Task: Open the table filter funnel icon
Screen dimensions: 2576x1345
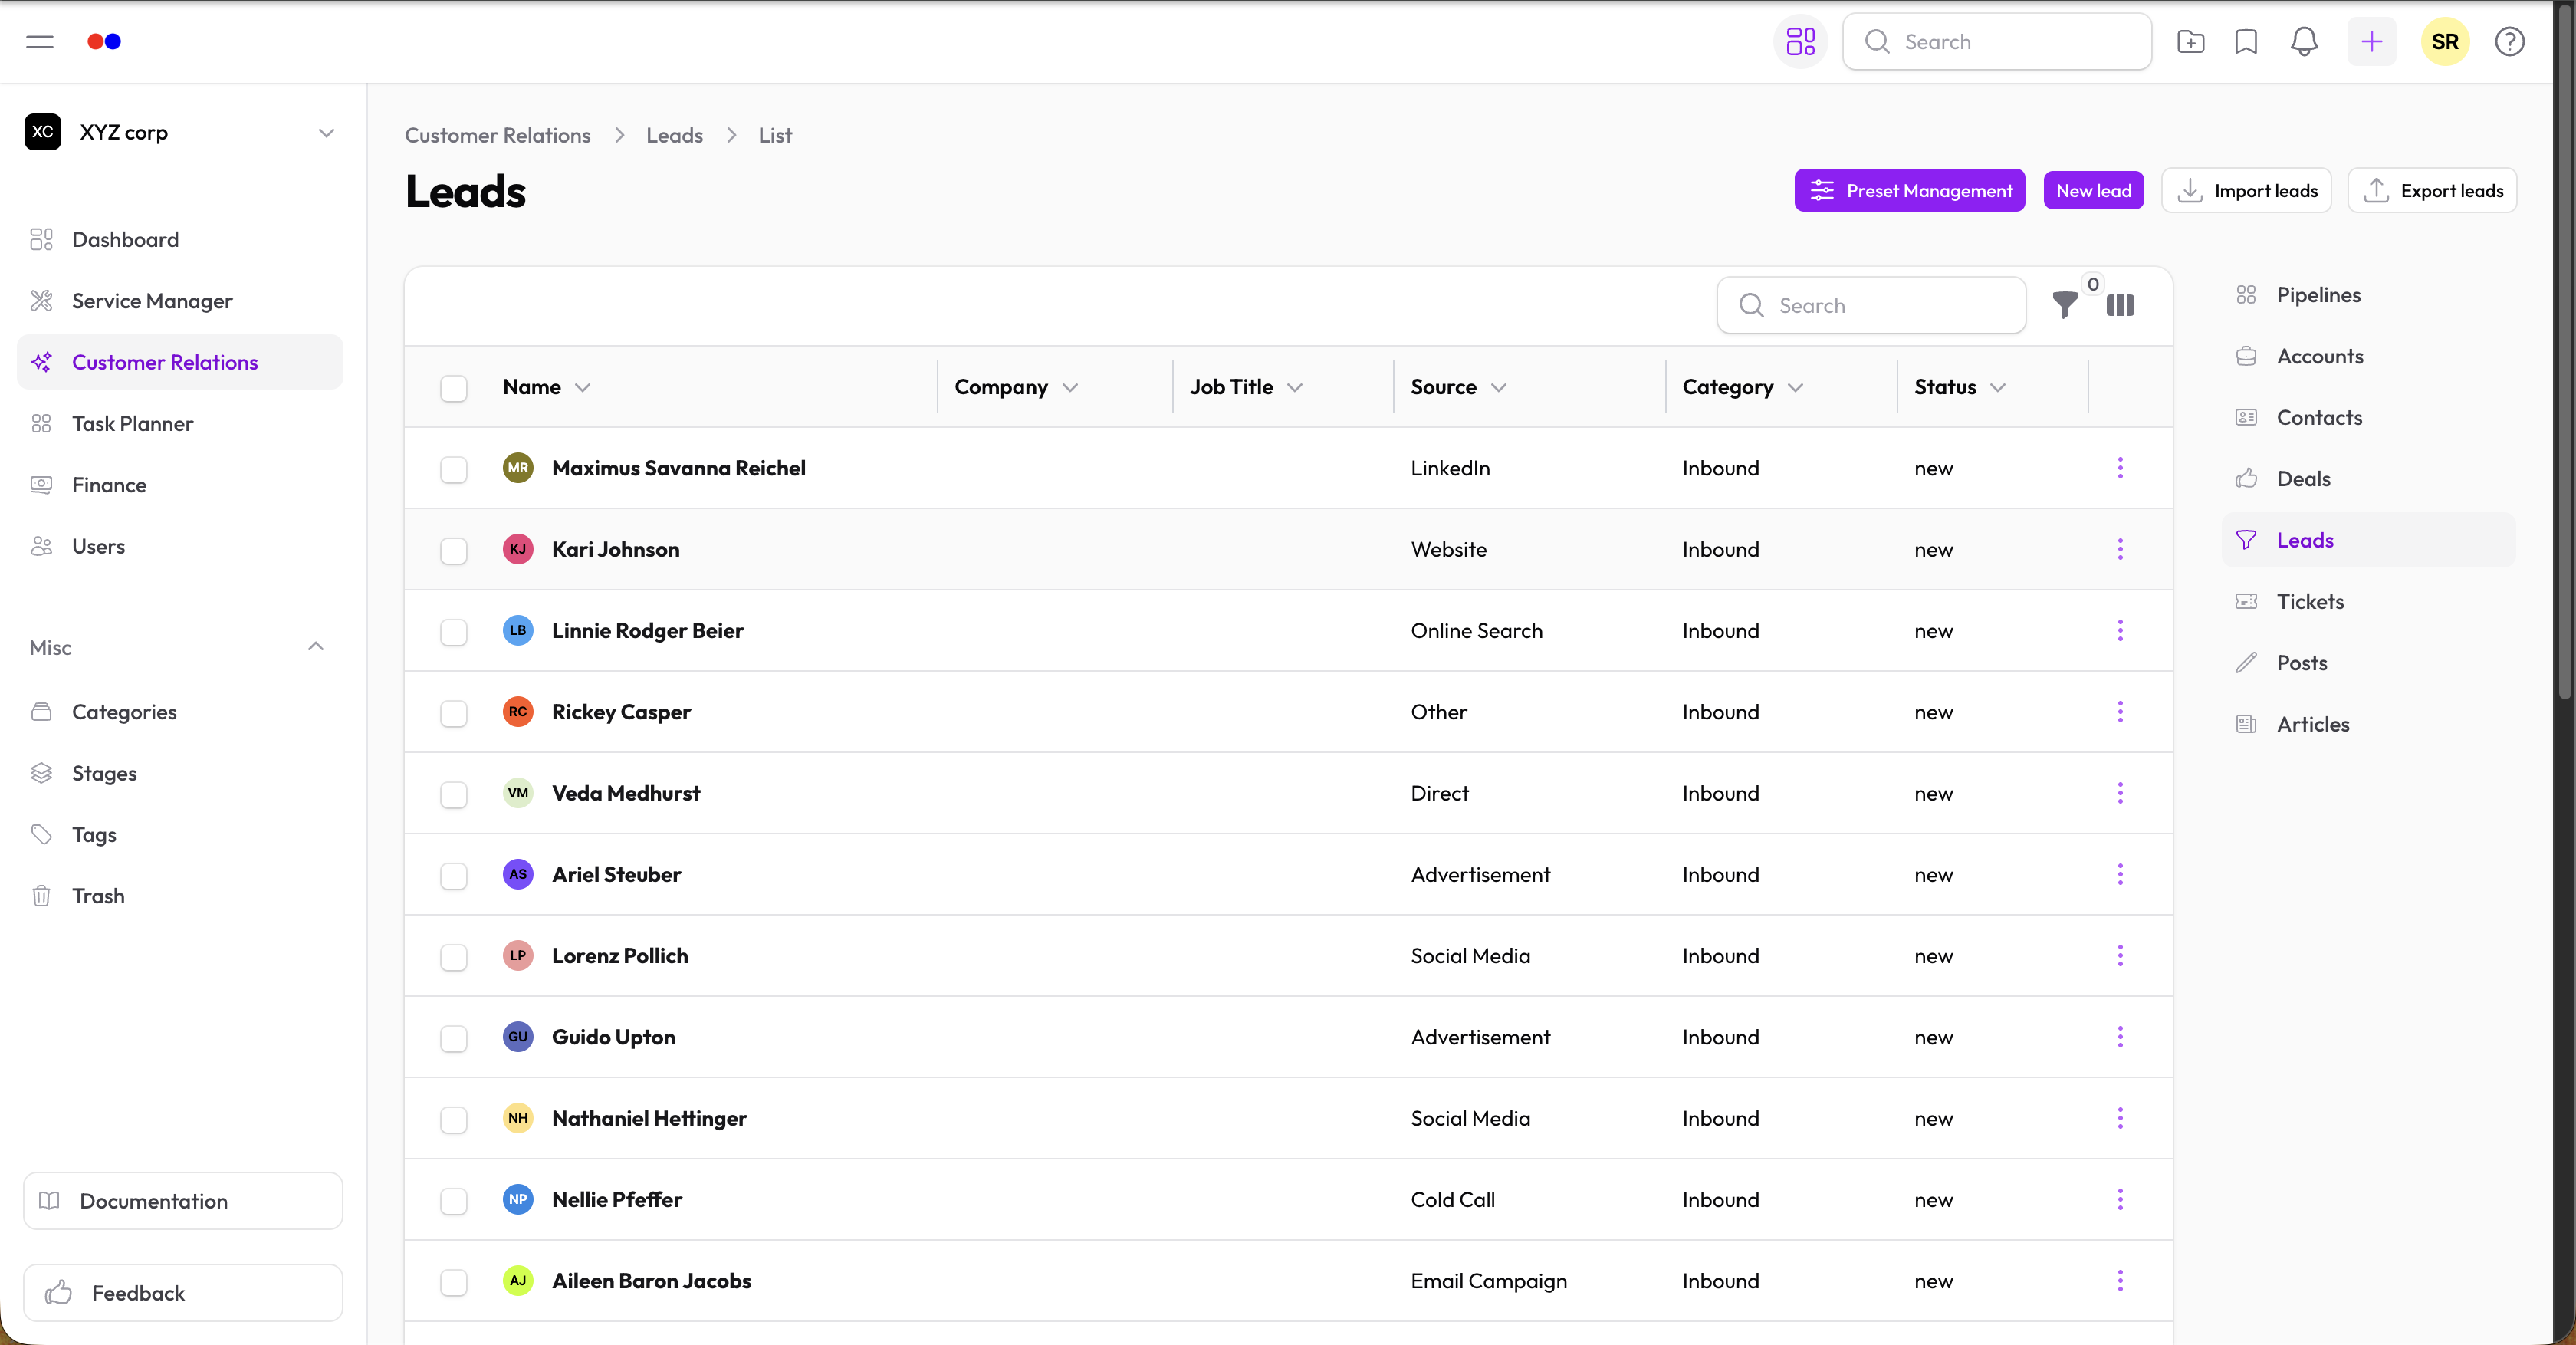Action: coord(2064,305)
